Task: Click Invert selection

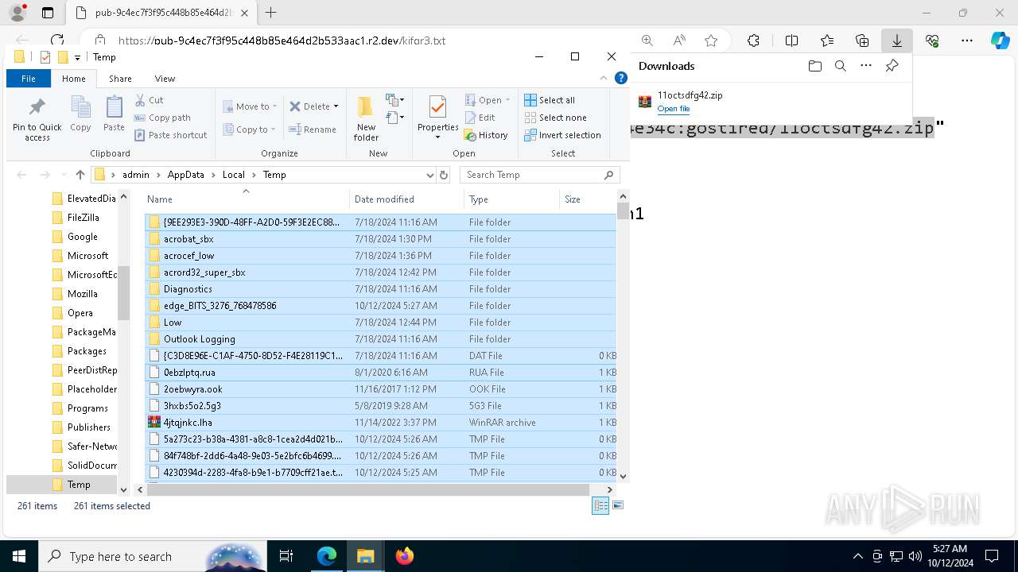Action: (x=562, y=135)
